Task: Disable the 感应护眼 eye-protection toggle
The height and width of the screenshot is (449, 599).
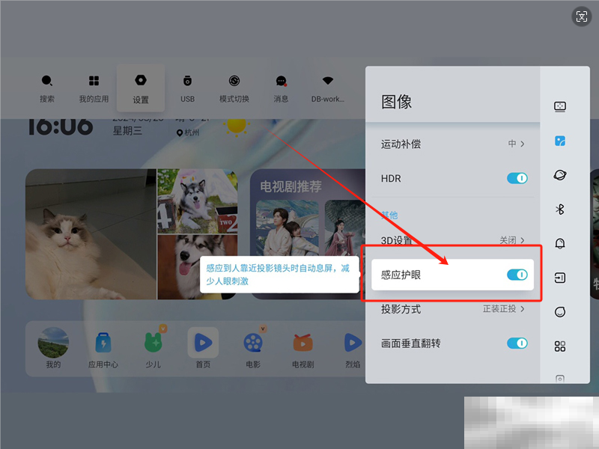Action: point(517,275)
